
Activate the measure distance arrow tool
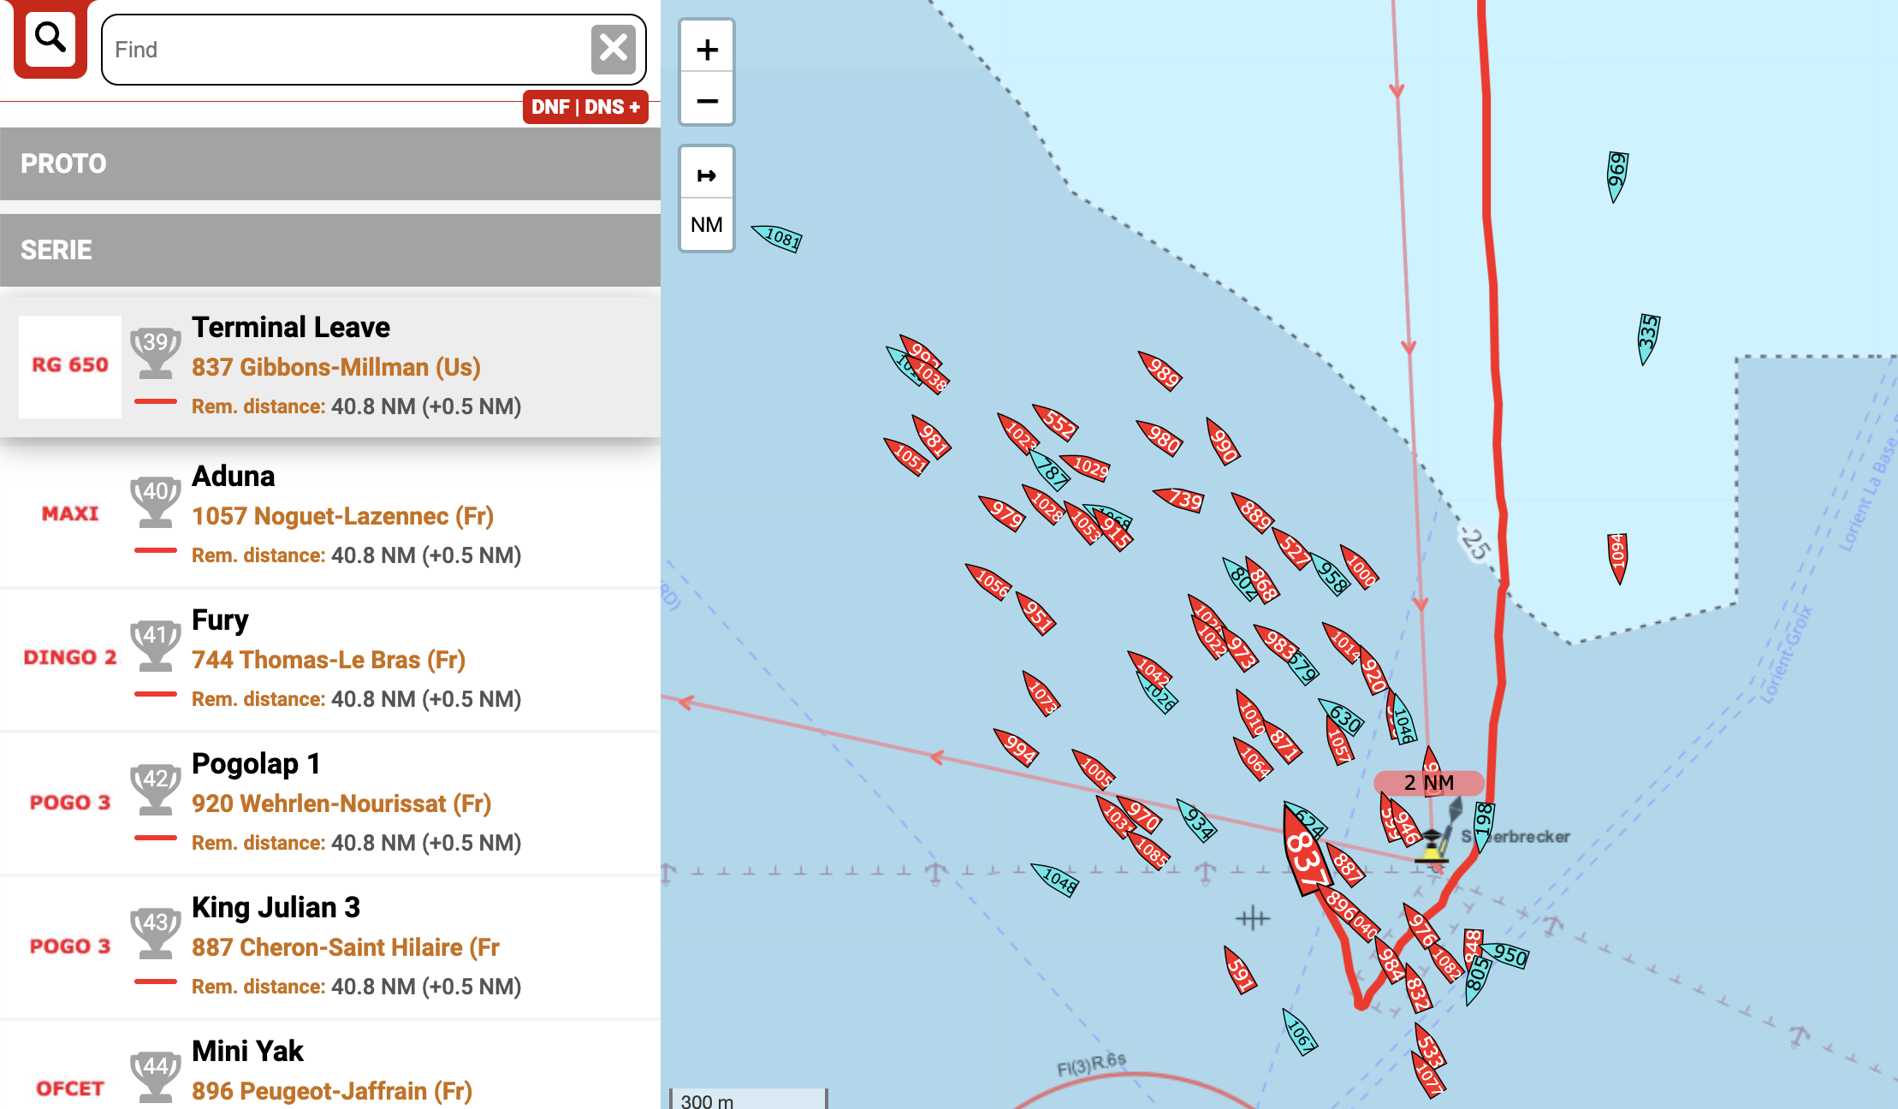[x=707, y=175]
